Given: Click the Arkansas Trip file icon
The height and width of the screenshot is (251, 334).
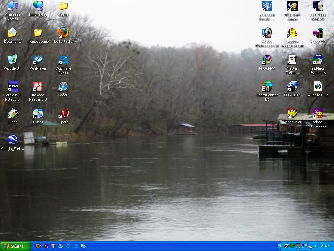Looking at the screenshot, I should [x=318, y=87].
